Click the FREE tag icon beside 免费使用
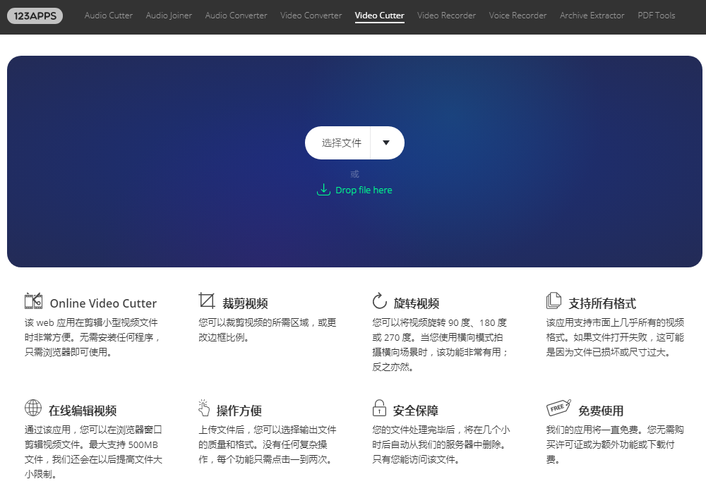Screen dimensions: 706x503 tap(558, 407)
